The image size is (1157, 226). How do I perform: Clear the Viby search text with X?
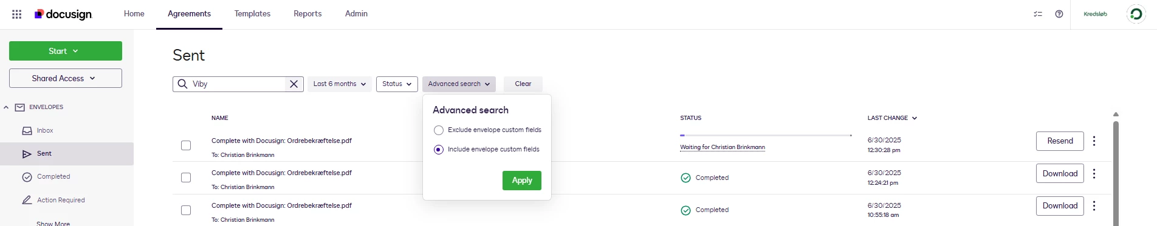click(x=294, y=84)
